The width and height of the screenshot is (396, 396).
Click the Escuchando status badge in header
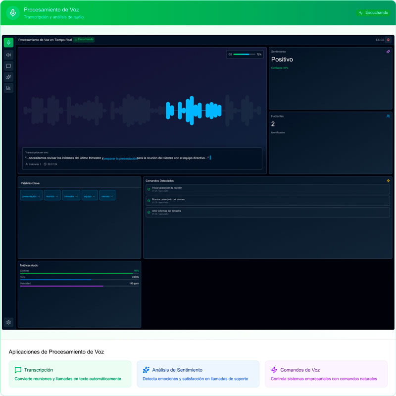click(x=373, y=13)
